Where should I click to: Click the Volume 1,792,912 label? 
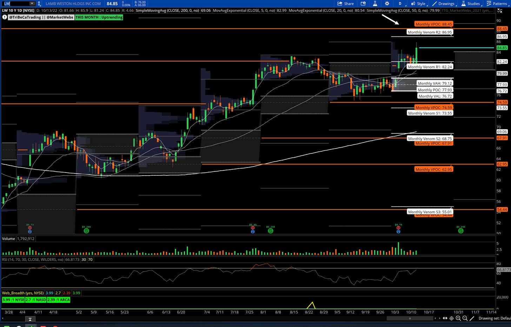pos(18,238)
